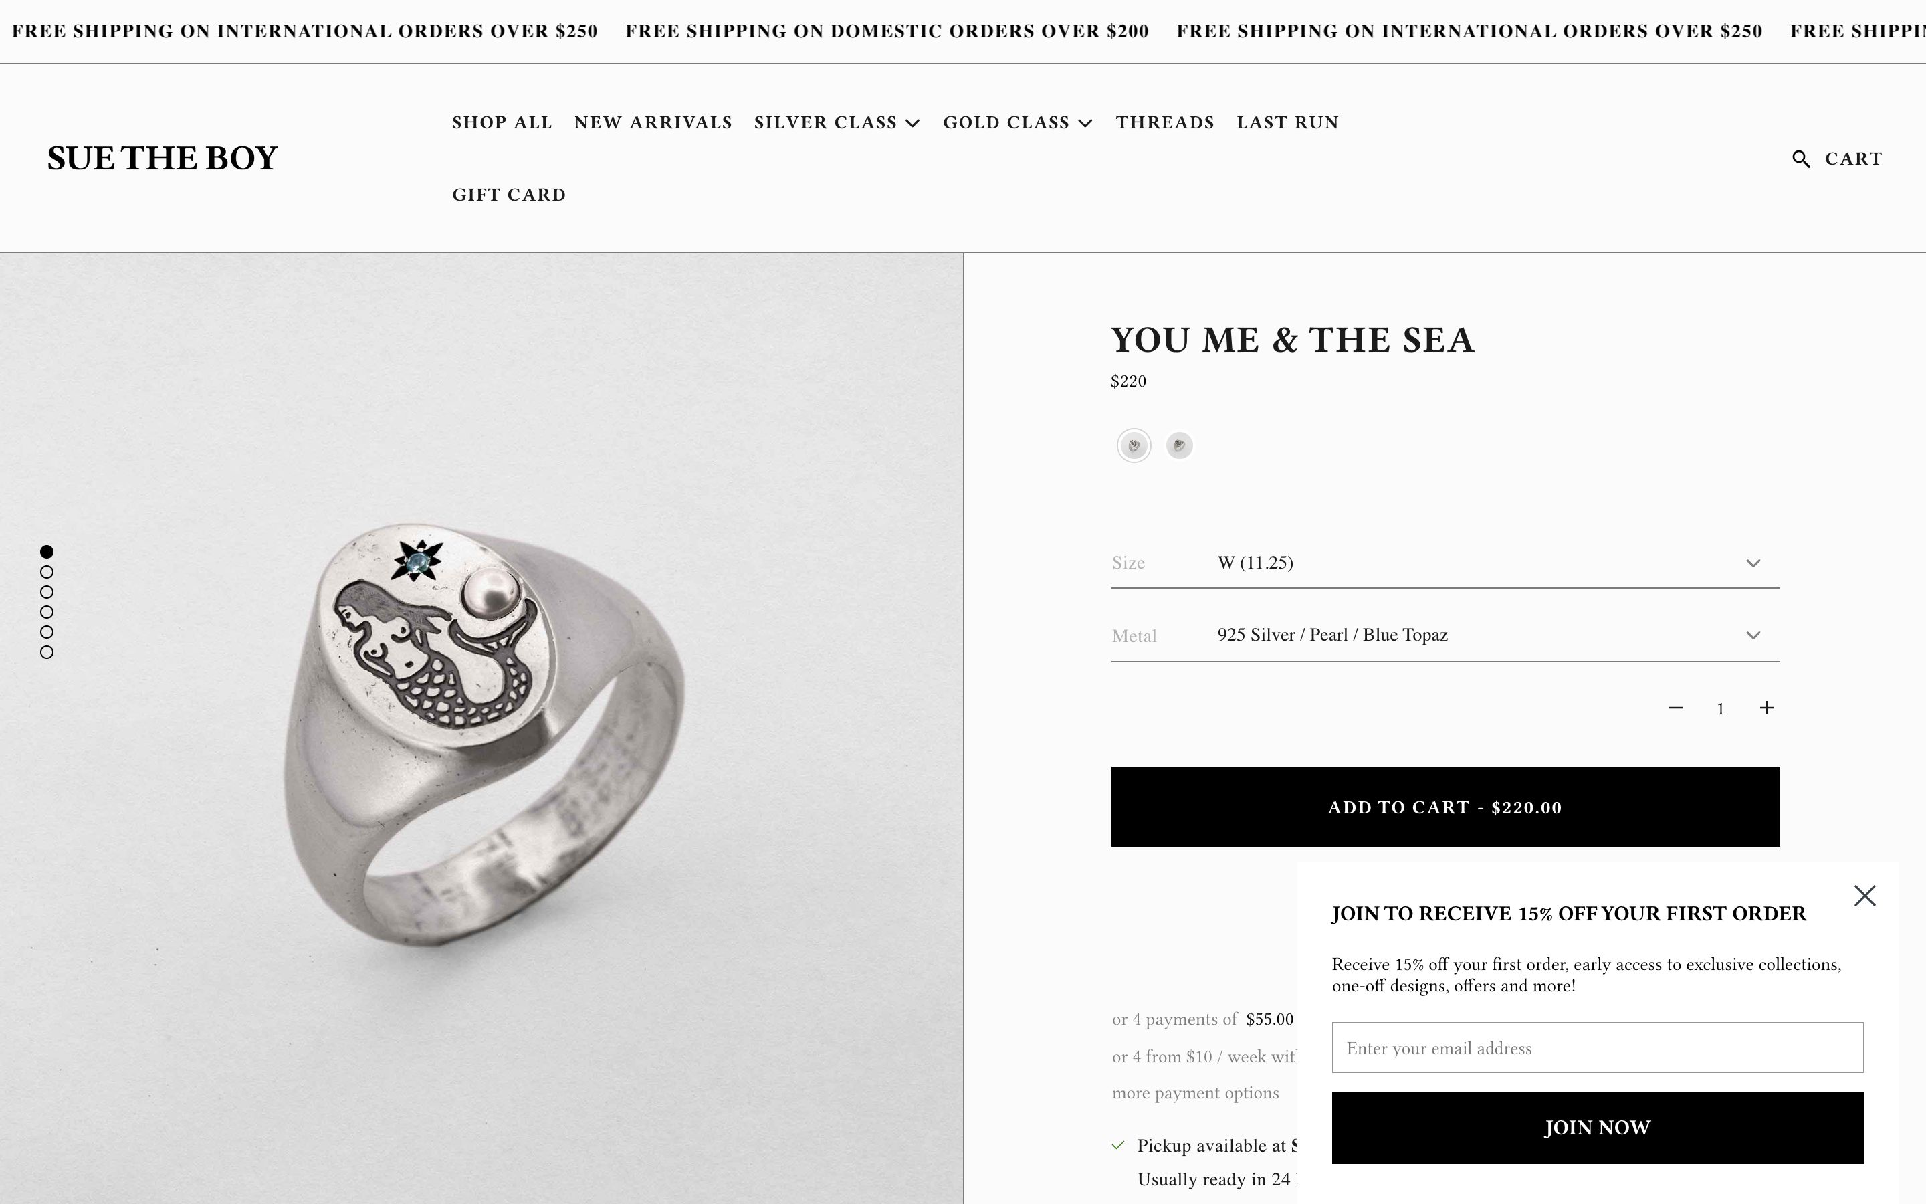Close the 15% off signup popup

point(1864,896)
